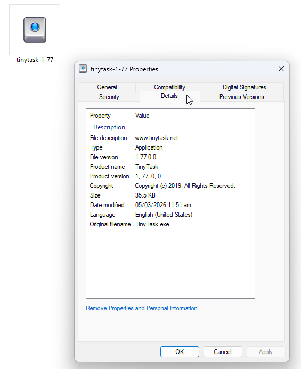This screenshot has height=369, width=301.
Task: Select the tinytask-1-77 file icon
Action: (35, 30)
